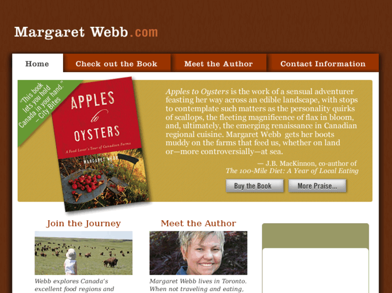The image size is (392, 293).
Task: Click the empty white sidebar box
Action: click(315, 270)
